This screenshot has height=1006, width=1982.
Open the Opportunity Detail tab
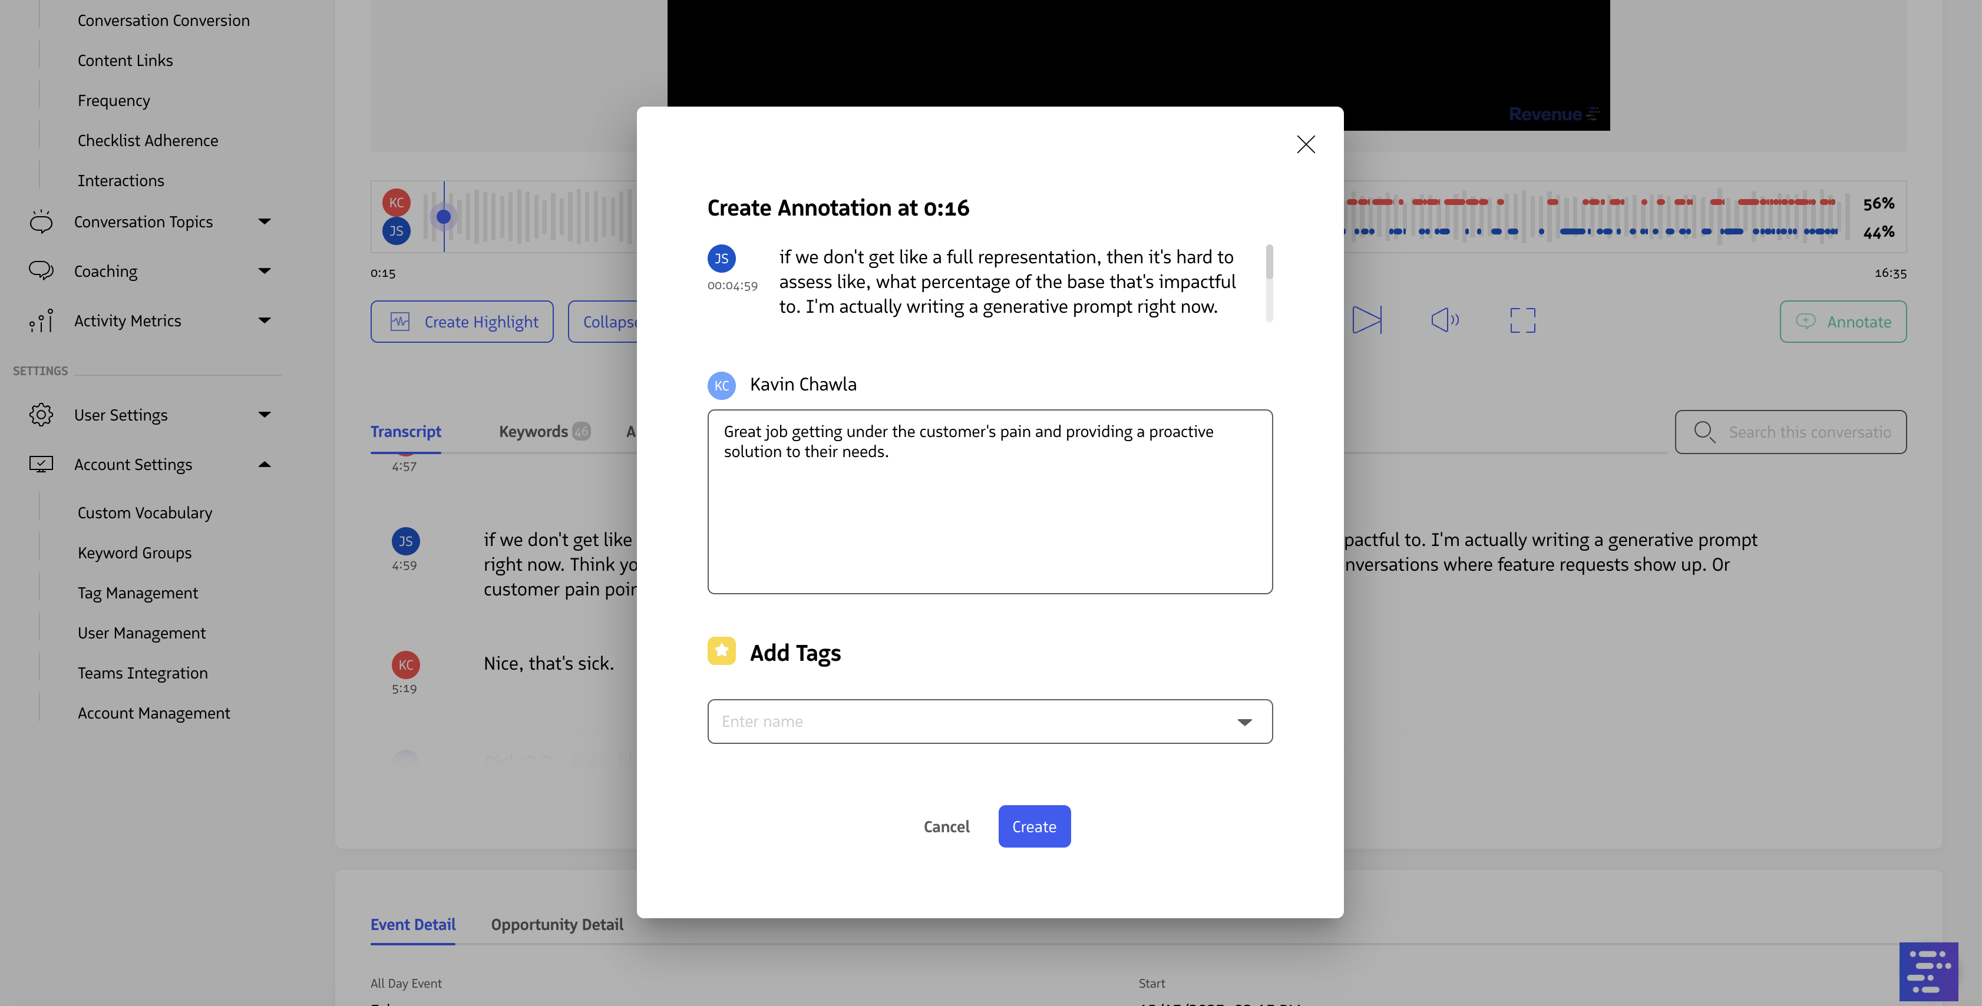(x=557, y=925)
